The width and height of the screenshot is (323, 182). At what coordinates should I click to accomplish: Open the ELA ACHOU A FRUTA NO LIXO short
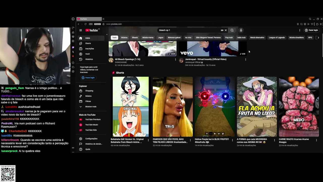pos(257,107)
